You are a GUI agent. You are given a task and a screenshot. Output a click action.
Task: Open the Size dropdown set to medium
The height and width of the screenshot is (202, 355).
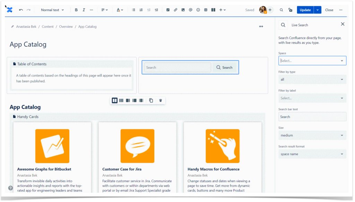coord(312,135)
